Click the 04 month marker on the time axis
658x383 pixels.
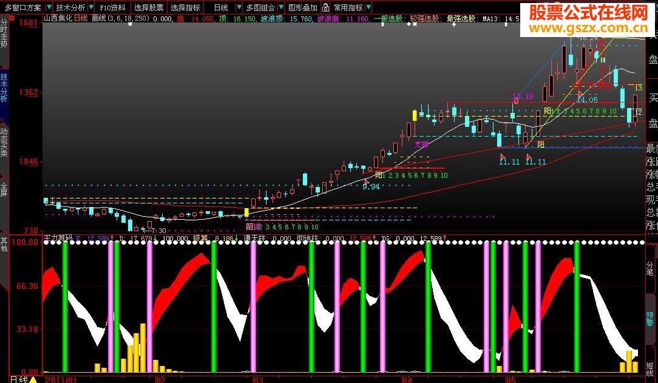click(407, 379)
